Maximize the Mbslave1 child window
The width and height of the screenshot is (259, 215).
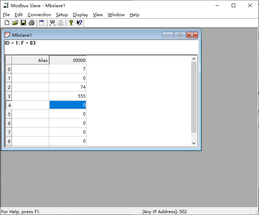180,35
